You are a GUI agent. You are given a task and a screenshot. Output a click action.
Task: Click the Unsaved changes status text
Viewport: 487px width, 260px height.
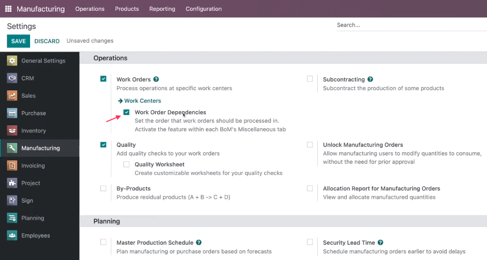click(90, 41)
